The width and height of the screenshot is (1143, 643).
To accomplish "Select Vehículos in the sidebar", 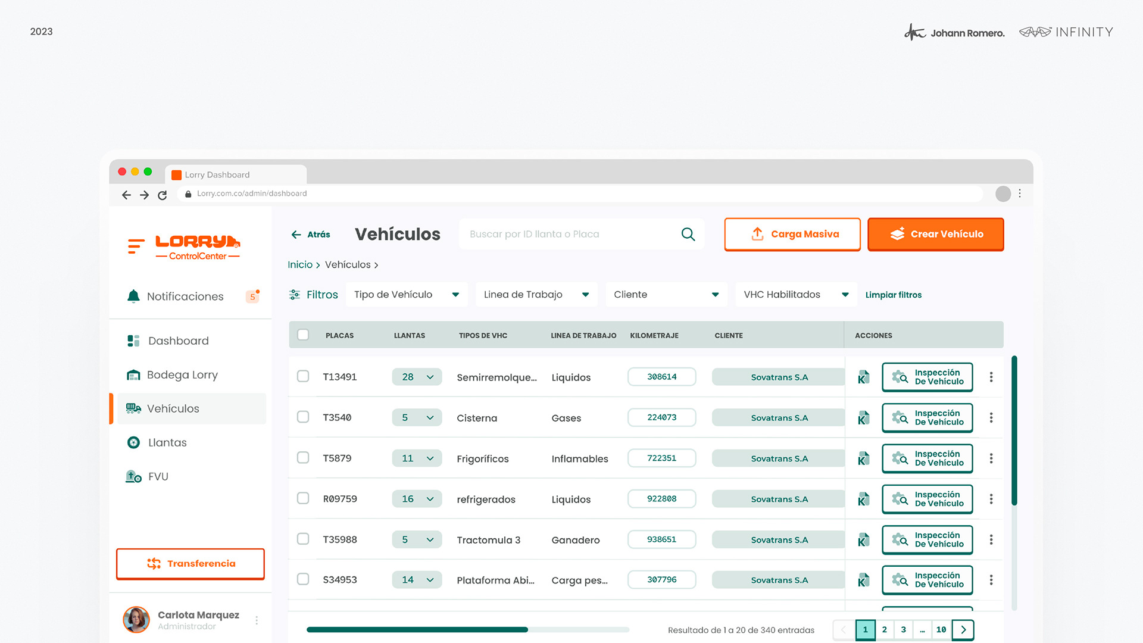I will (190, 408).
